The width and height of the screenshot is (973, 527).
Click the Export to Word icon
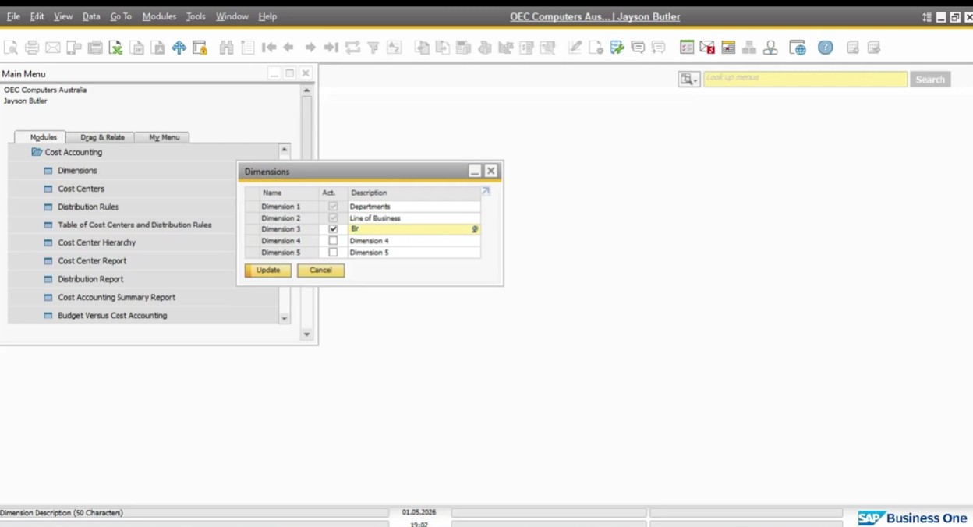pyautogui.click(x=137, y=48)
